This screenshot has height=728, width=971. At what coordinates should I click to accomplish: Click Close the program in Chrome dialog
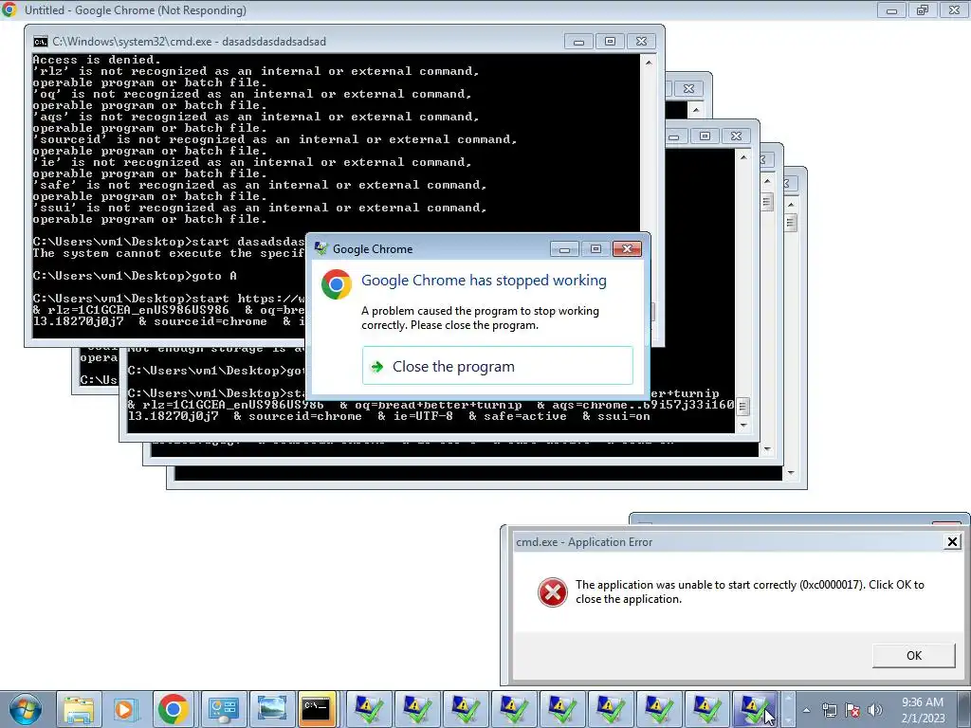click(x=497, y=367)
